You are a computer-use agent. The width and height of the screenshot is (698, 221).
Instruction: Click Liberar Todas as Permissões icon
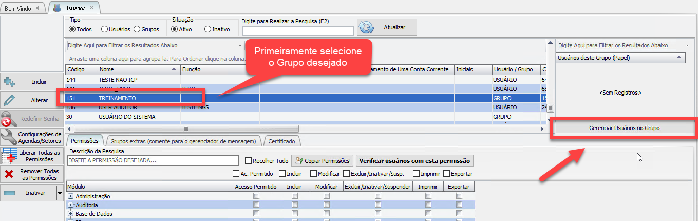(9, 156)
